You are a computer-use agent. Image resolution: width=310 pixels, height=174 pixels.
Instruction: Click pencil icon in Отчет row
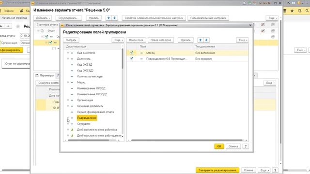pos(263,31)
